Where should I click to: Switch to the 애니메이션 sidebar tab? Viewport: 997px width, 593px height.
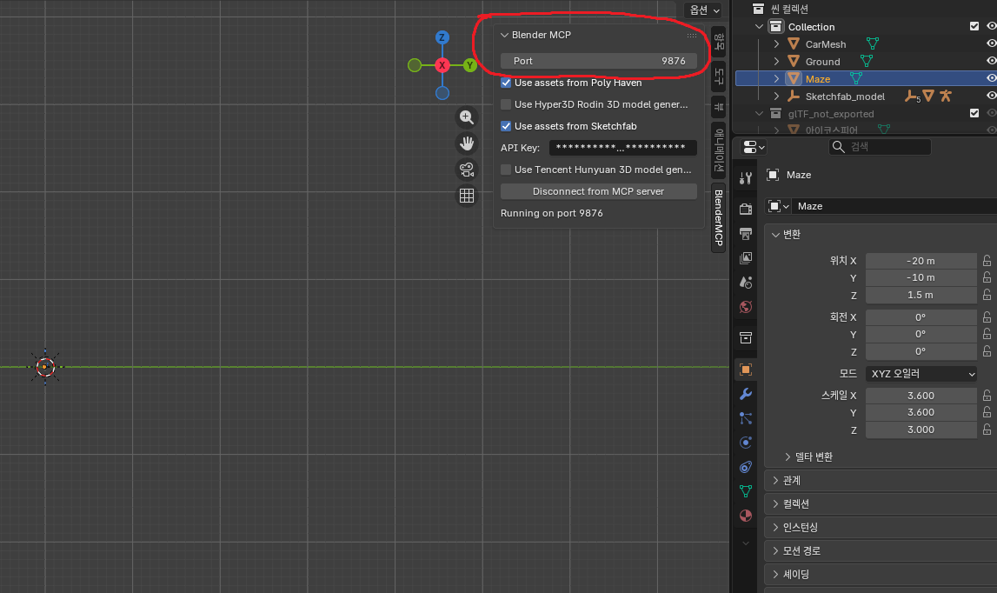[719, 150]
